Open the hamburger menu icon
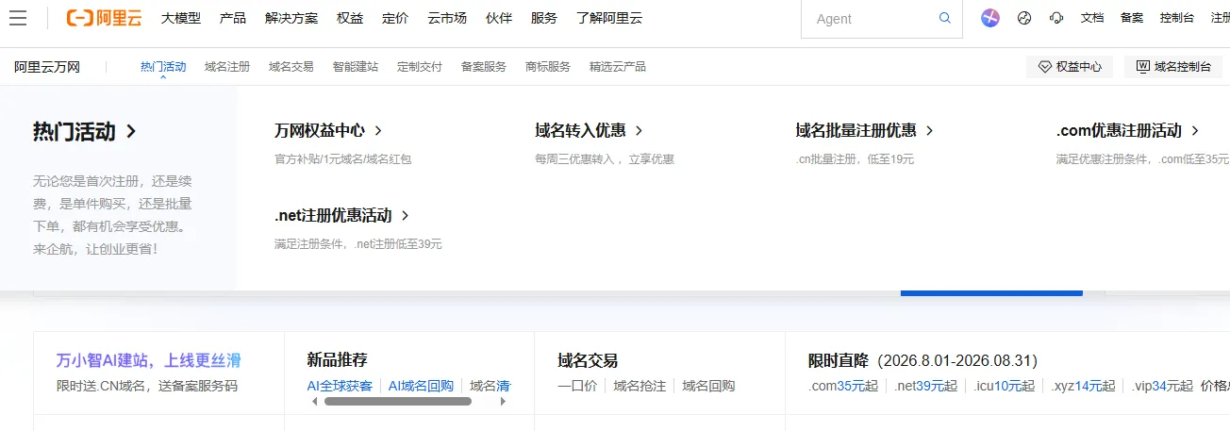The image size is (1230, 431). click(17, 18)
